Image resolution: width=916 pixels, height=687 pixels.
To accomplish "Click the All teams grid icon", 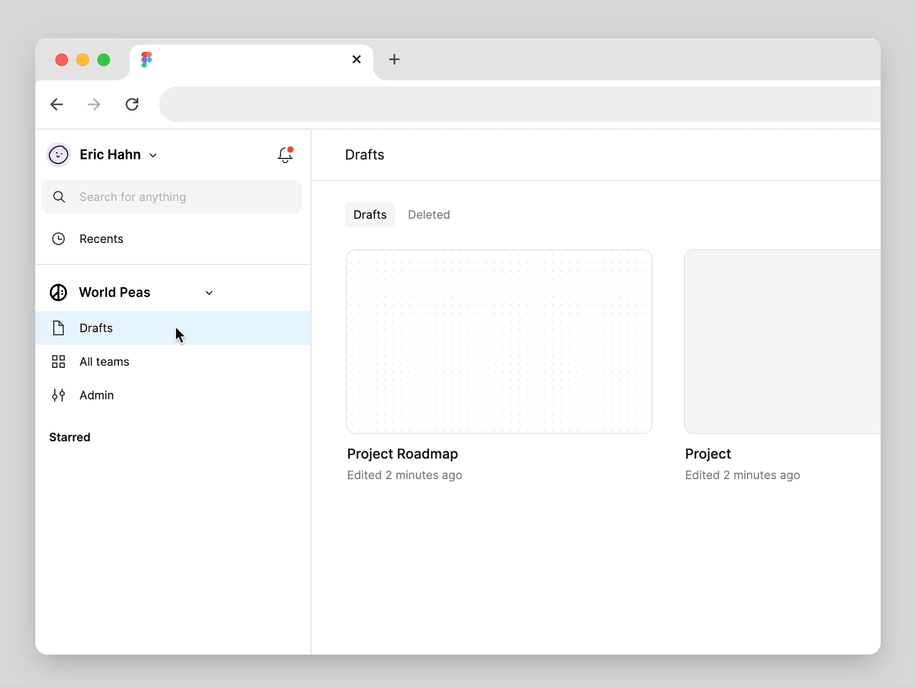I will (x=59, y=362).
